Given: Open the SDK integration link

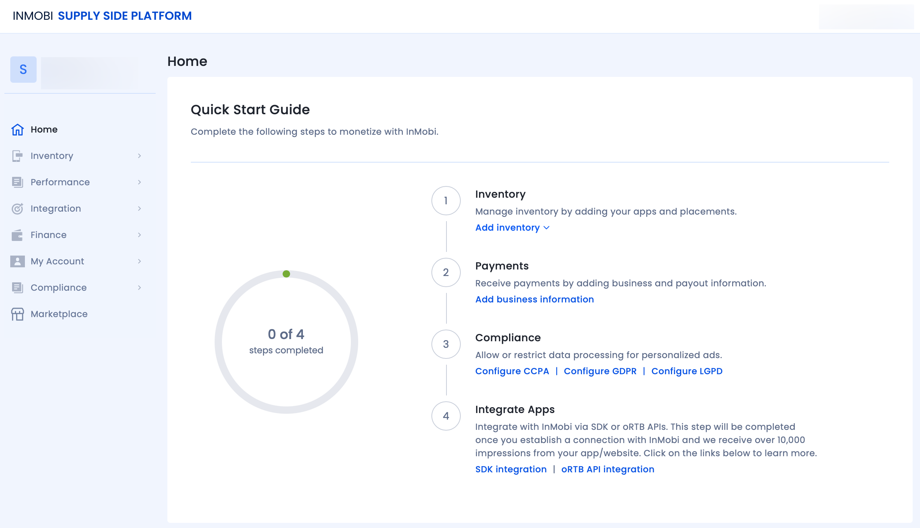Looking at the screenshot, I should (x=511, y=469).
